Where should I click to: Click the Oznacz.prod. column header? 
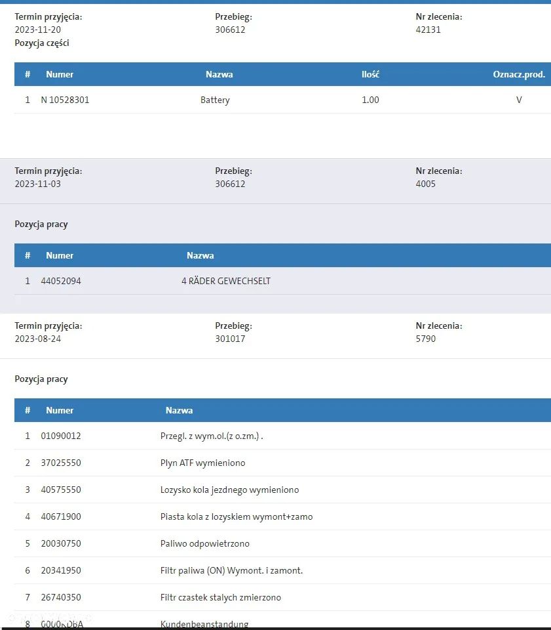(x=519, y=74)
